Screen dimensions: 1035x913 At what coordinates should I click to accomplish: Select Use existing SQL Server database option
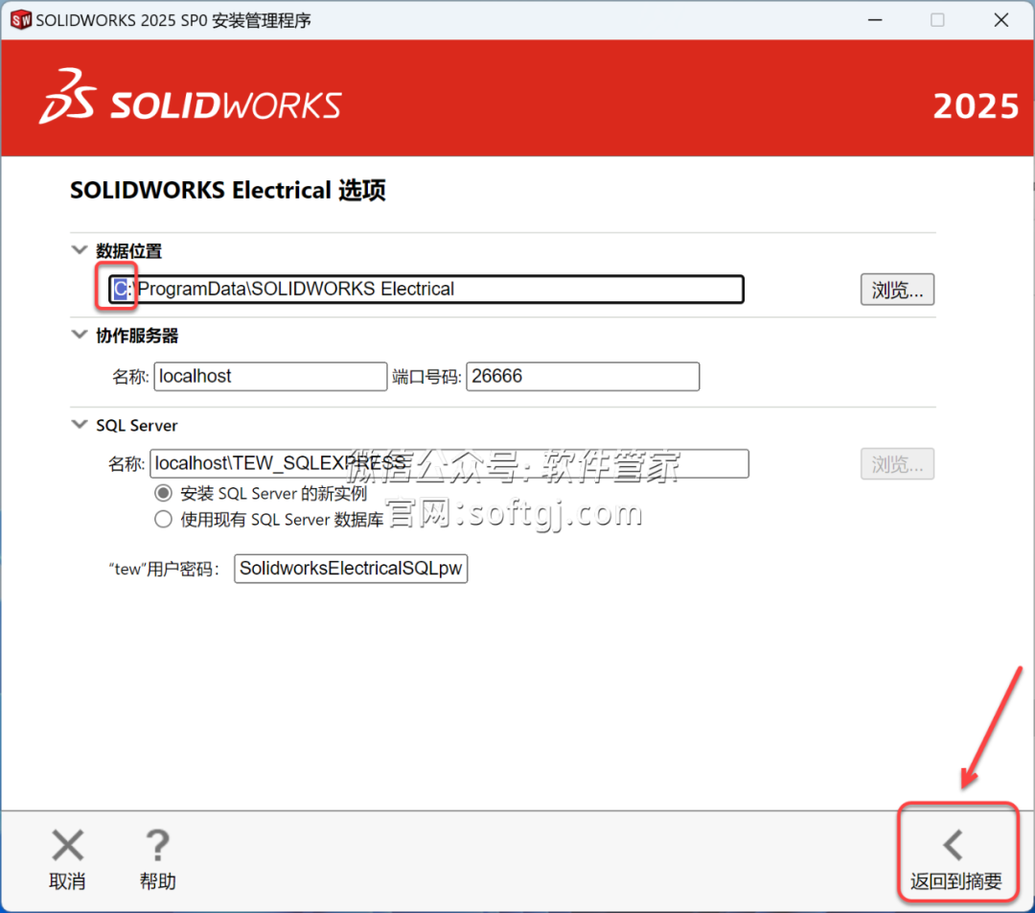[163, 519]
